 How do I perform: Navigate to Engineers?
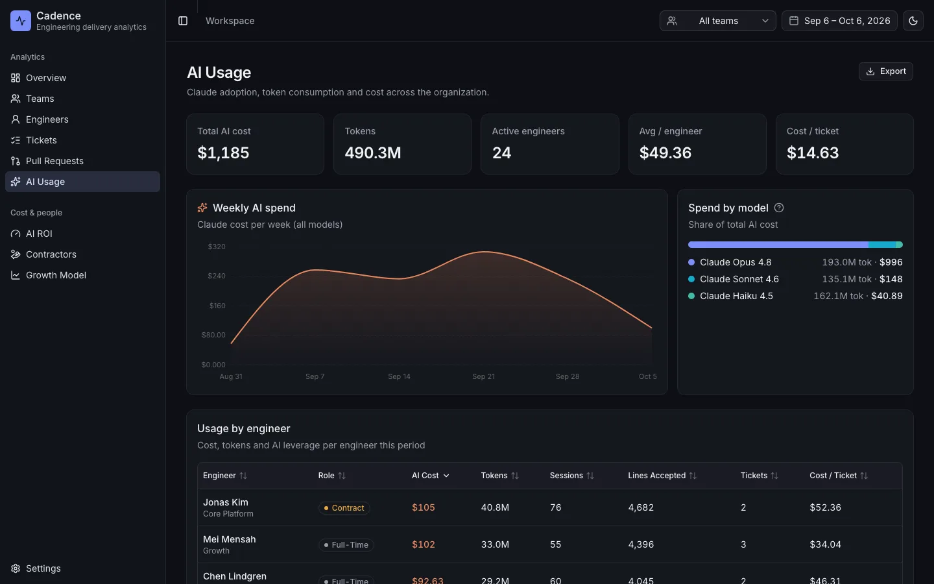tap(82, 119)
